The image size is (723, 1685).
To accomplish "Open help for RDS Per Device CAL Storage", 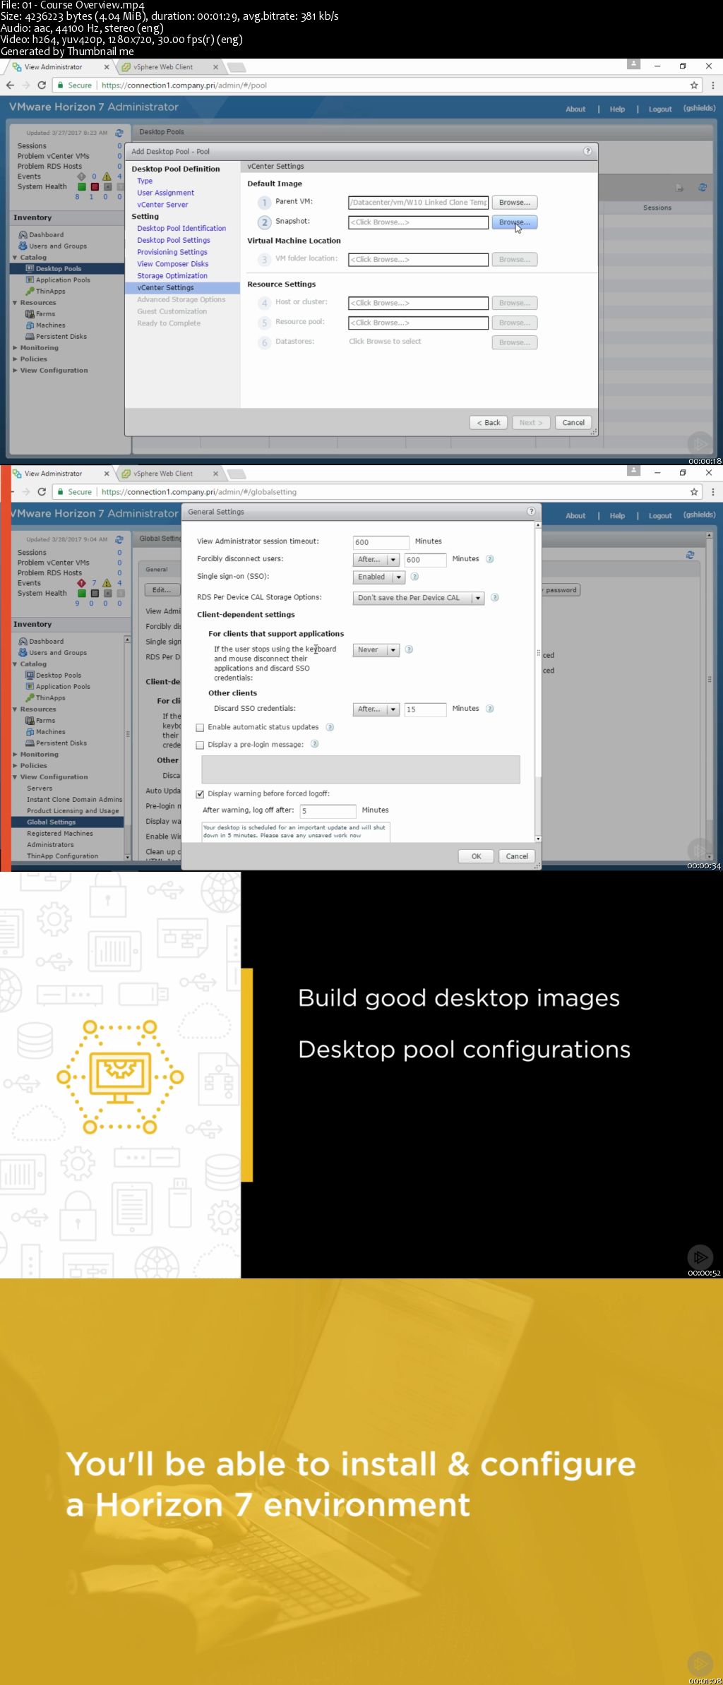I will pos(495,597).
